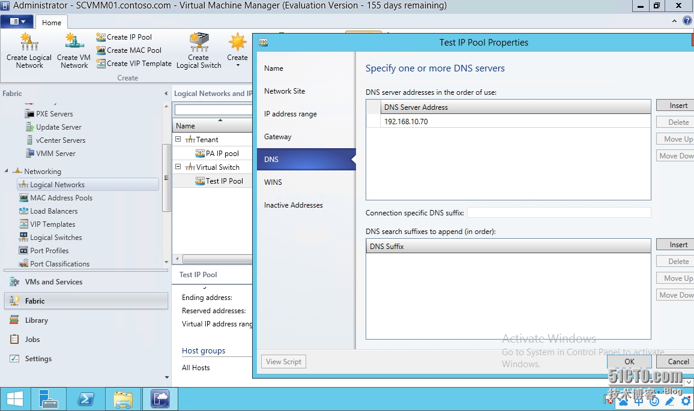Open Server Manager from the taskbar
The height and width of the screenshot is (411, 694).
[x=49, y=399]
